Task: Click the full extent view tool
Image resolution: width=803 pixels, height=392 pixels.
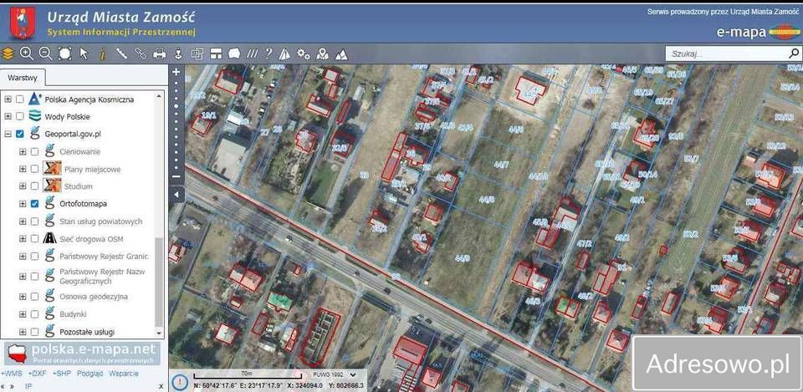Action: click(x=65, y=53)
